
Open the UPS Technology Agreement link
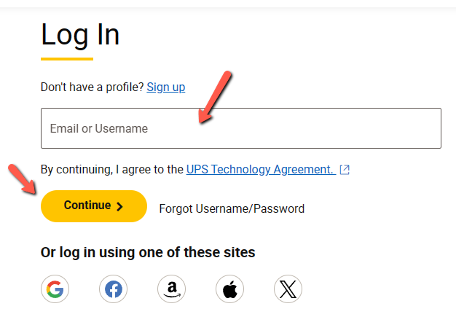coord(261,169)
